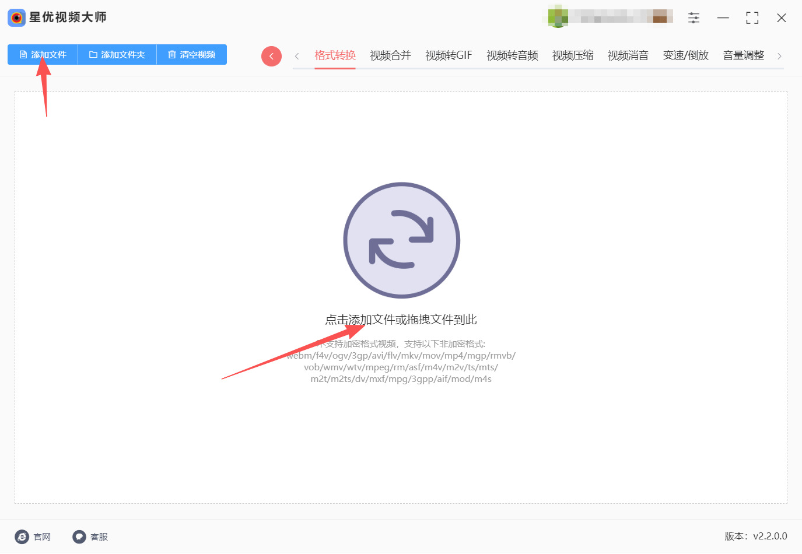Select the 格式转换 tab
This screenshot has height=554, width=802.
click(335, 55)
